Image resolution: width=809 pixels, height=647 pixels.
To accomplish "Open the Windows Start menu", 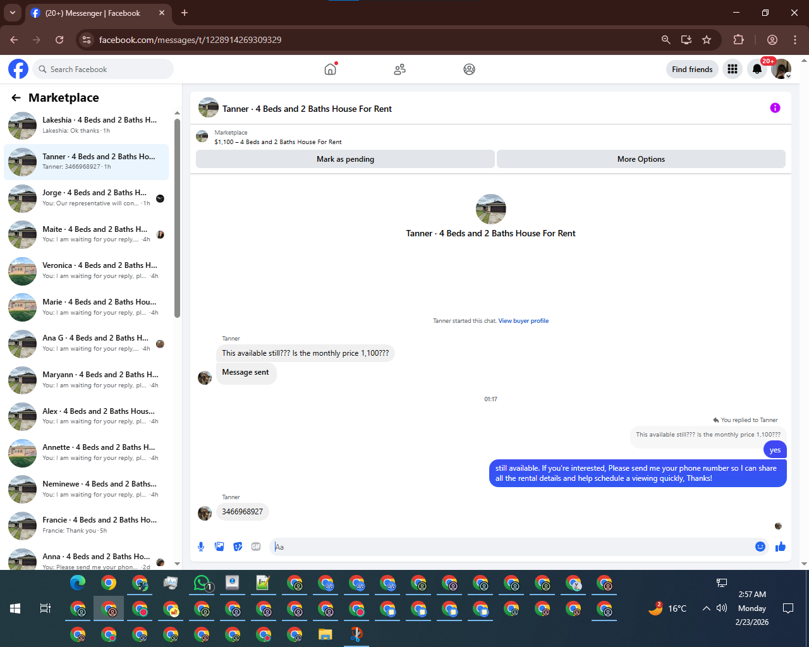I will coord(15,608).
